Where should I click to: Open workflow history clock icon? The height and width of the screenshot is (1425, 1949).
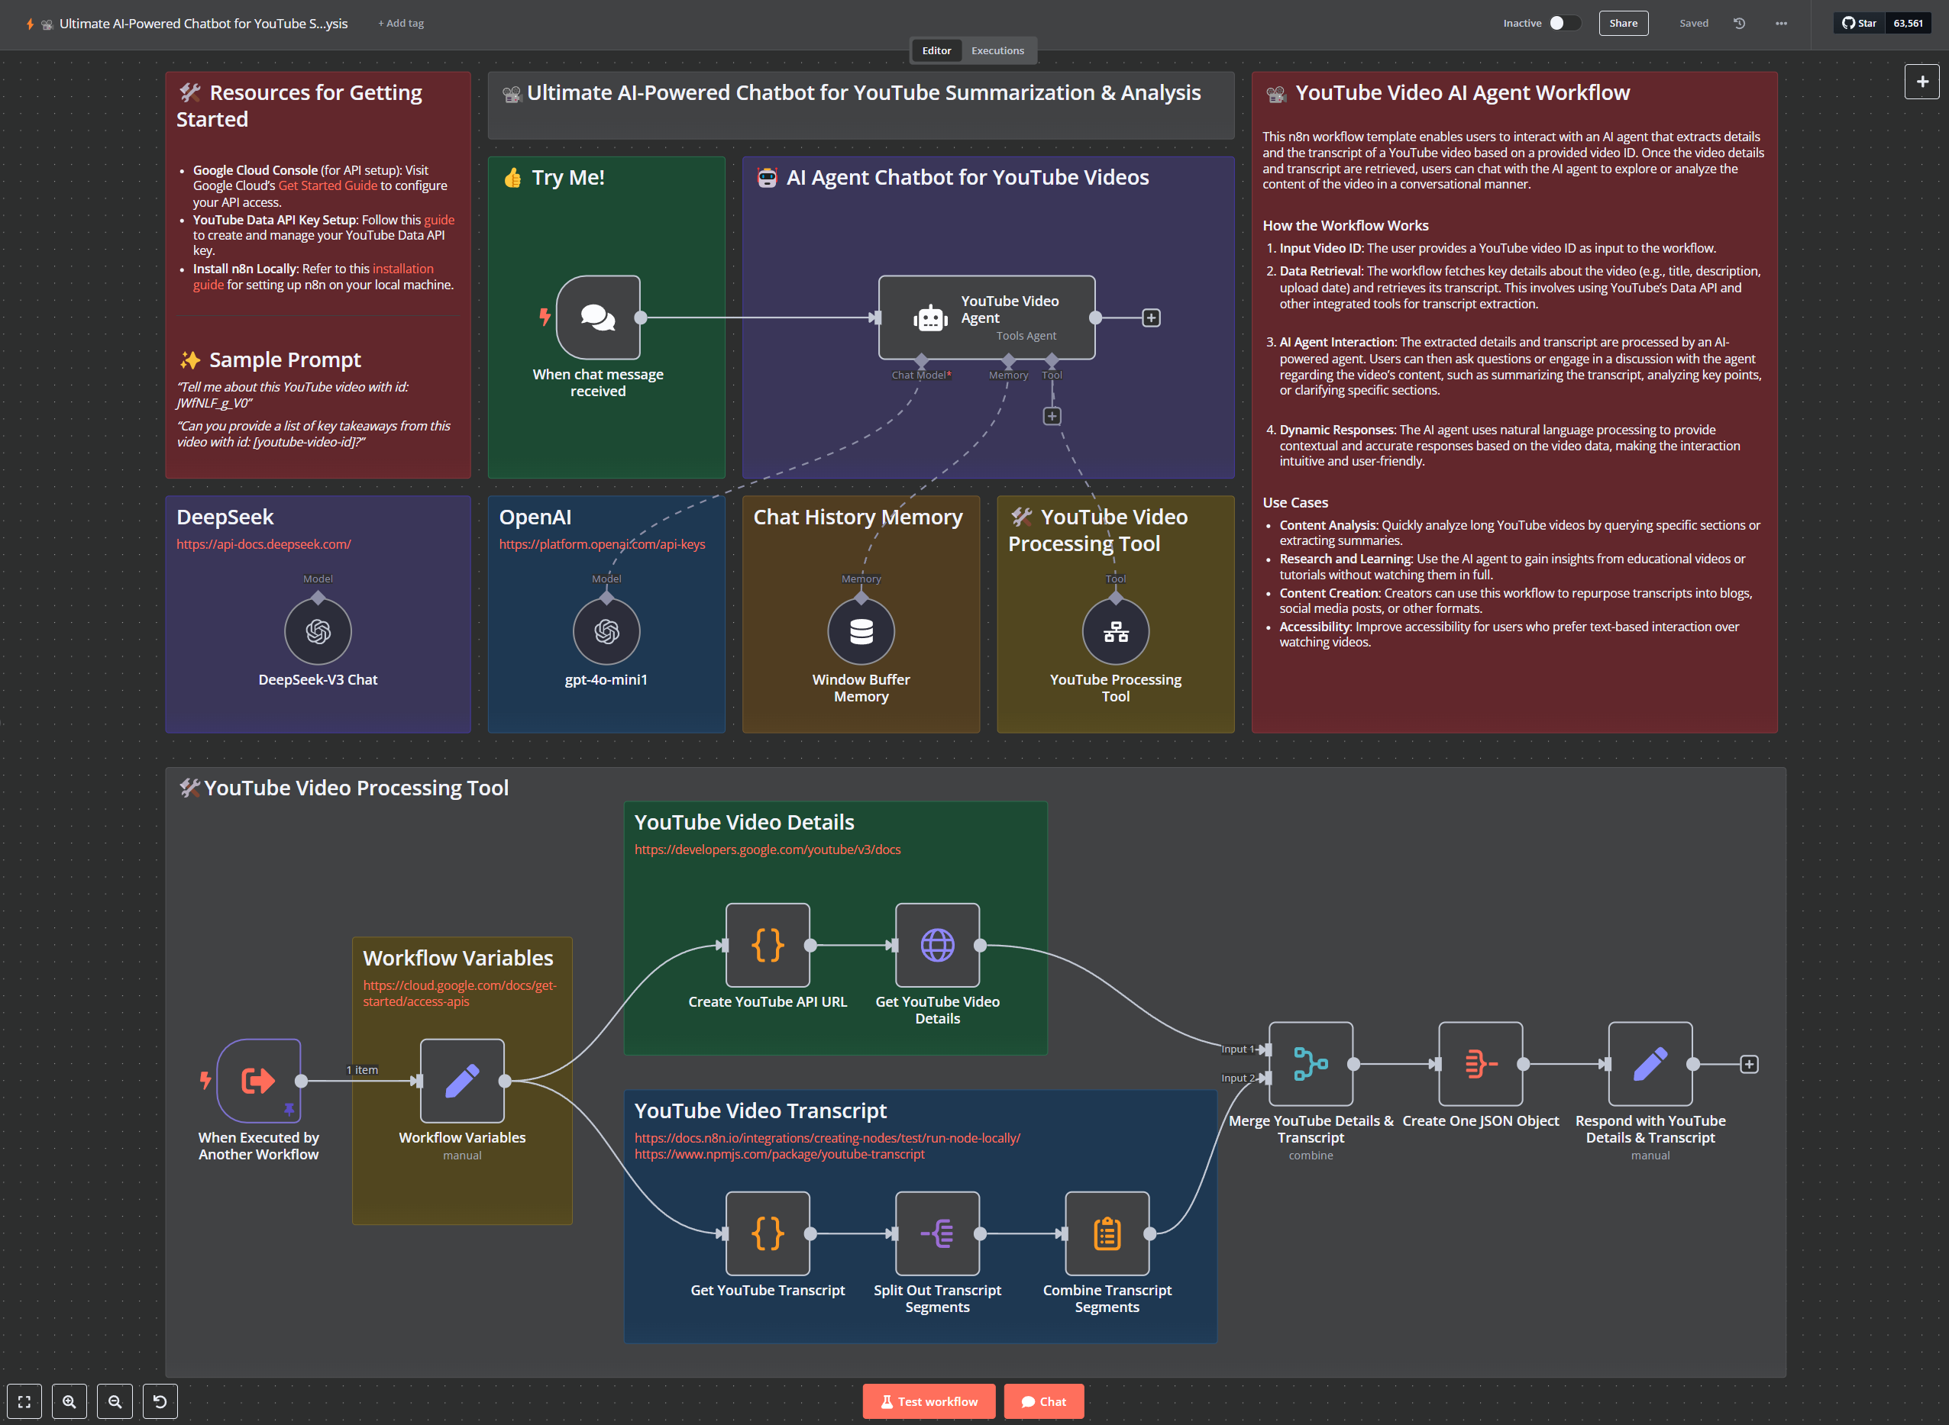click(1738, 24)
